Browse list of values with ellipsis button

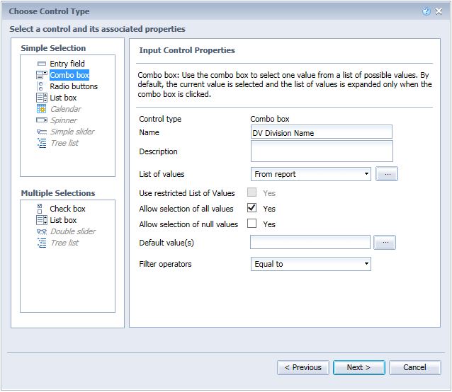387,174
